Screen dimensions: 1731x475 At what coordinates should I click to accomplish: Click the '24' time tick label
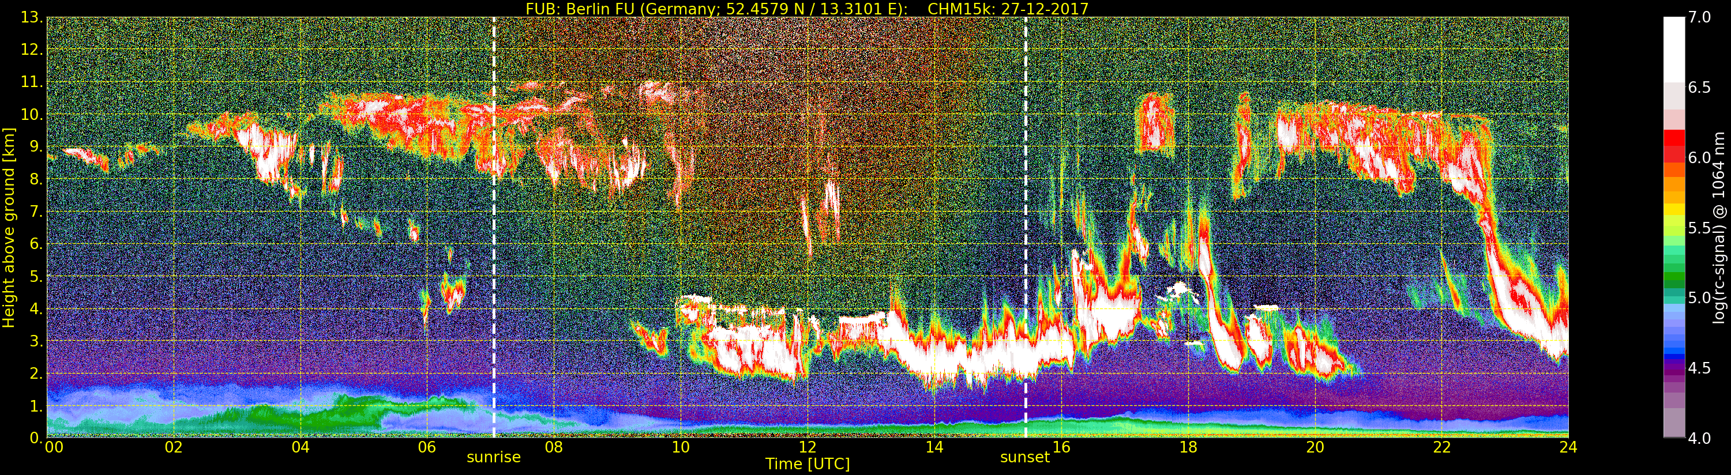(1568, 447)
